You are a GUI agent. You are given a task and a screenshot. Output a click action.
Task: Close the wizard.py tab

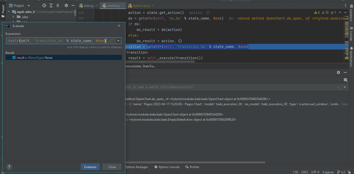point(123,6)
